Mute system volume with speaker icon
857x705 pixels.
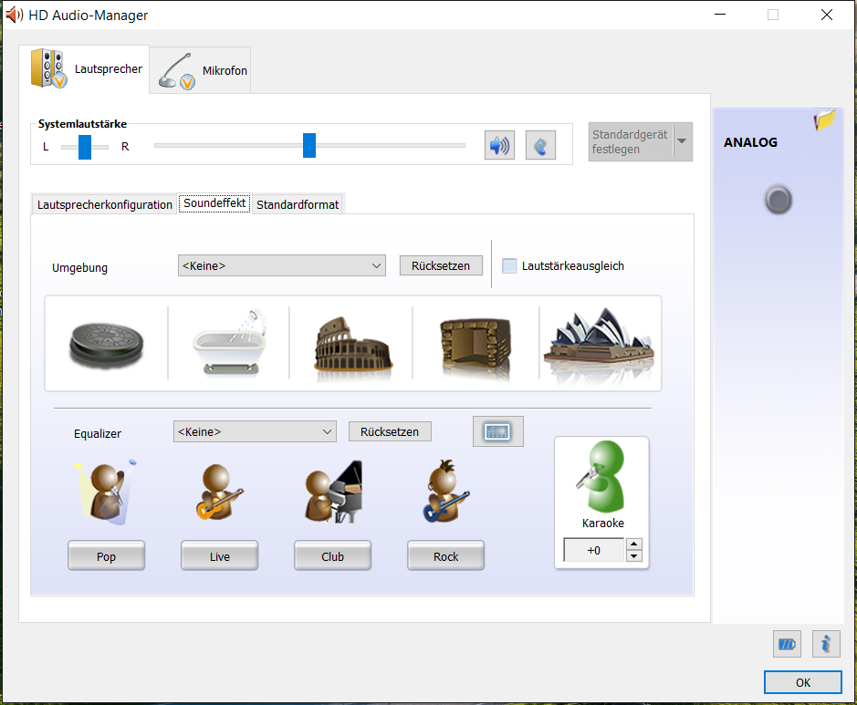point(499,145)
